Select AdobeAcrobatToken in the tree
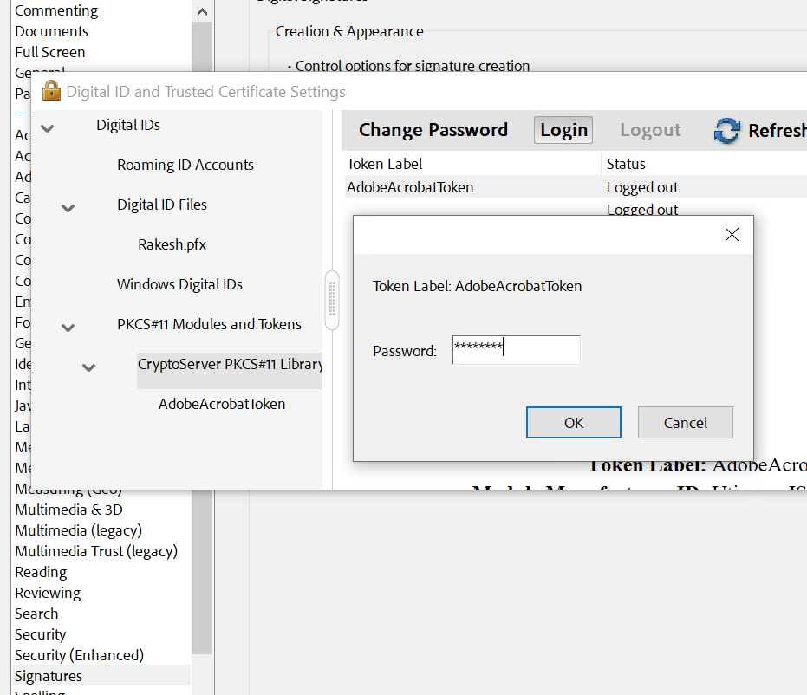 coord(222,404)
